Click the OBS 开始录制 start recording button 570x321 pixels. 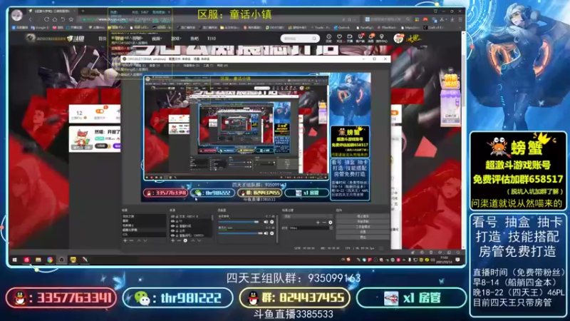(x=363, y=221)
